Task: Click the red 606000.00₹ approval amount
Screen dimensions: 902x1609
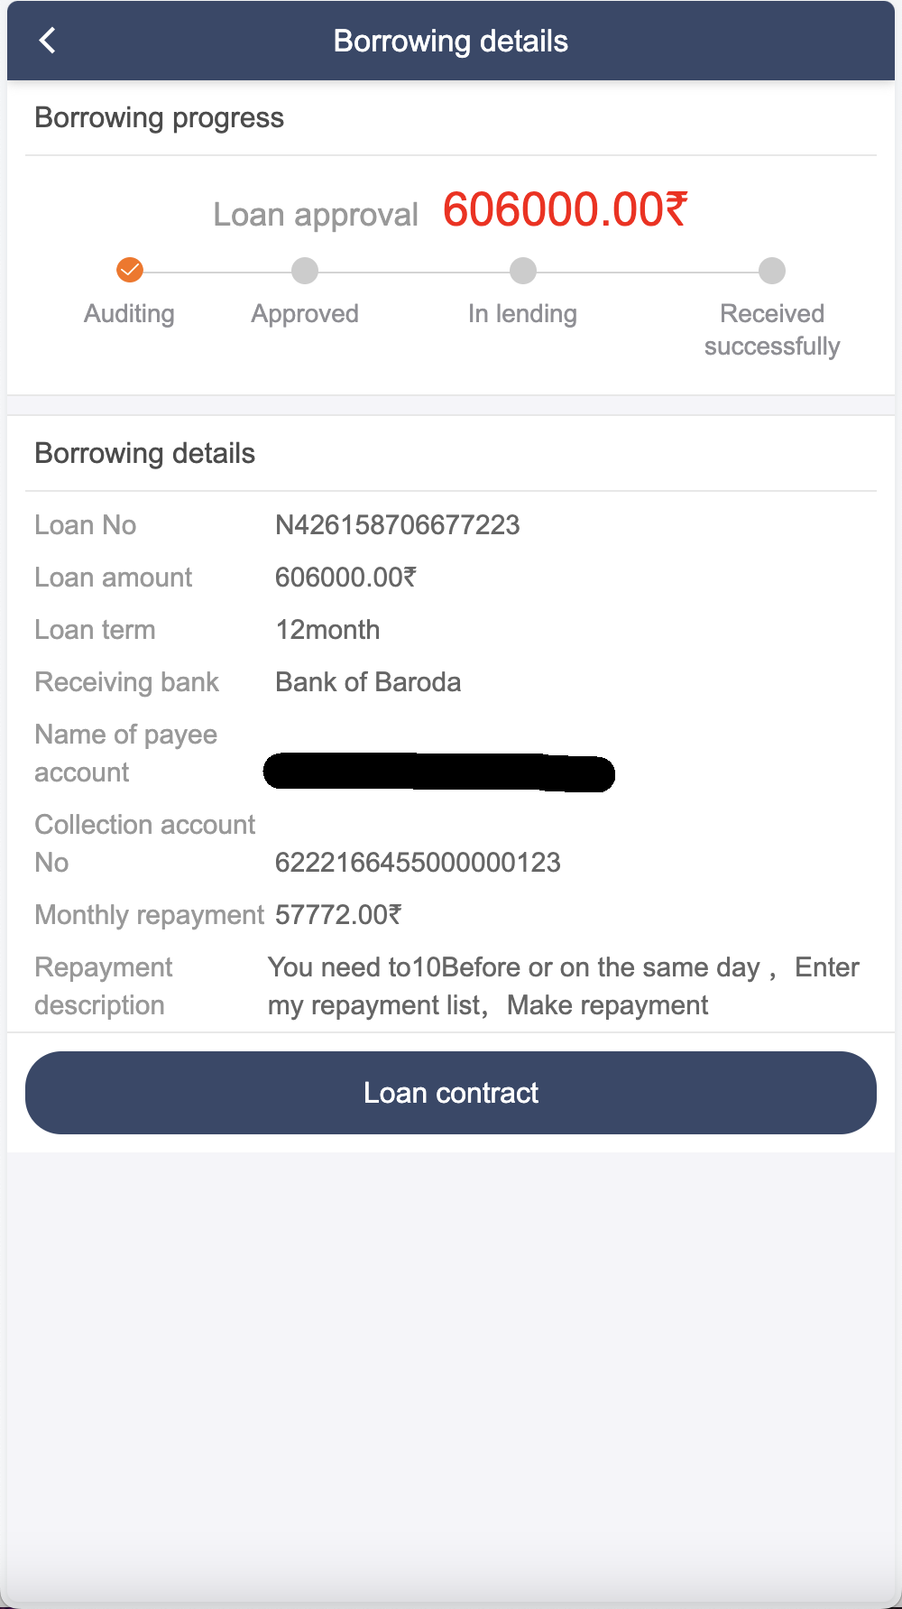Action: 566,210
